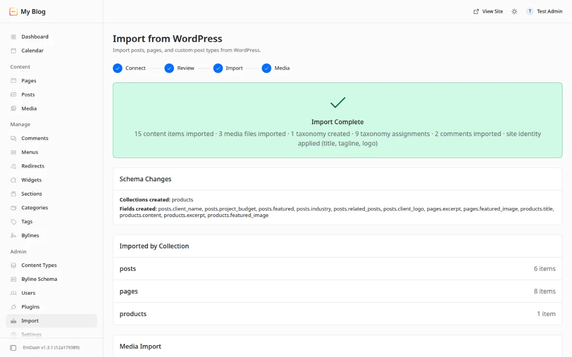Viewport: 572px width, 357px height.
Task: Click the Media library icon in the sidebar
Action: [x=13, y=109]
